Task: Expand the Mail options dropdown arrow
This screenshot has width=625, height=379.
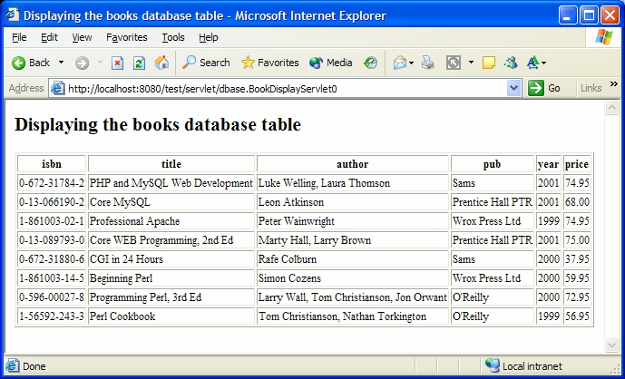Action: click(x=411, y=63)
